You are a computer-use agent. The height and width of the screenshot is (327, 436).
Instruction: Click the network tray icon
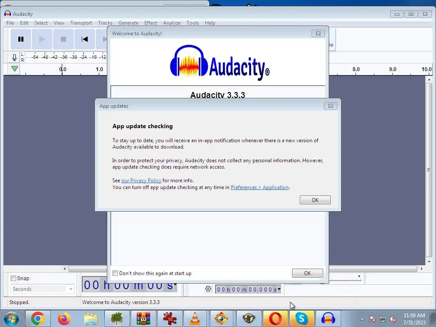click(x=383, y=319)
